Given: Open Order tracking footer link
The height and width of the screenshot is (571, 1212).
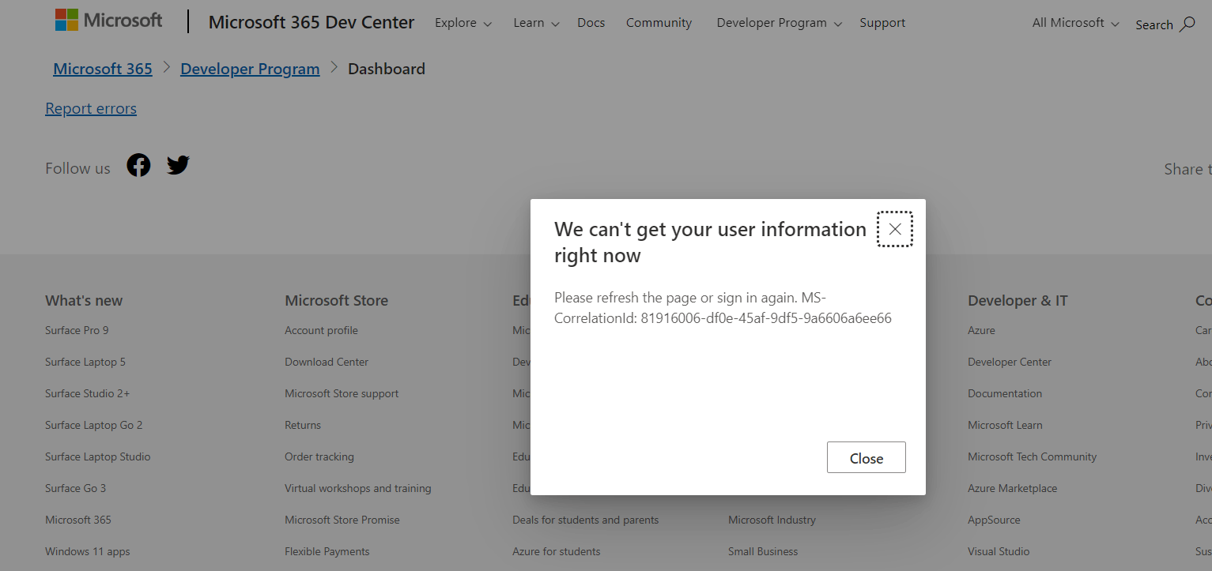Looking at the screenshot, I should pos(319,456).
